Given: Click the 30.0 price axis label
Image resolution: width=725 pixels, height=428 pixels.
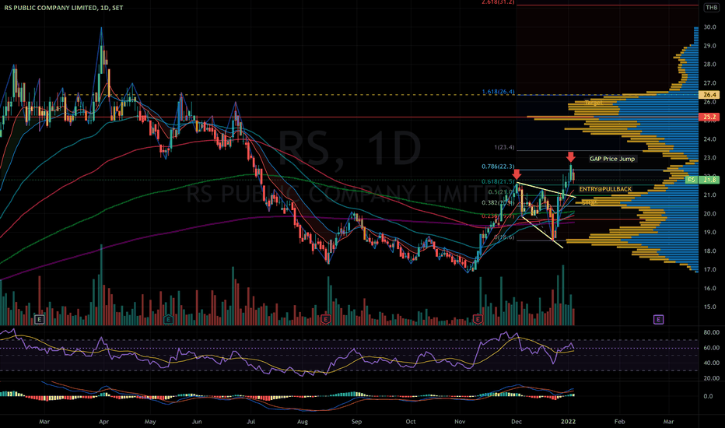Looking at the screenshot, I should [x=709, y=27].
